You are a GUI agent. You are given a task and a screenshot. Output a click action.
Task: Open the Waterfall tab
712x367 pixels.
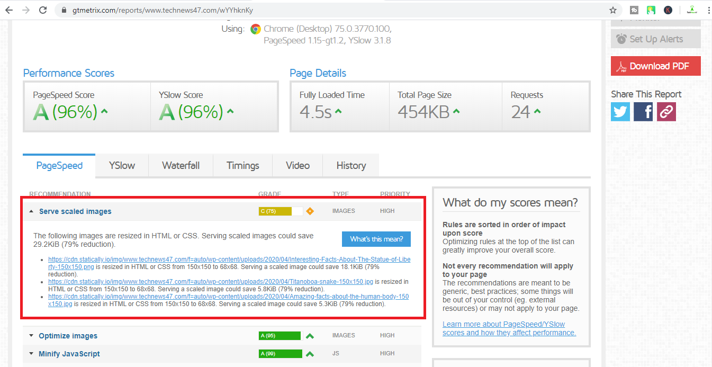pos(181,166)
